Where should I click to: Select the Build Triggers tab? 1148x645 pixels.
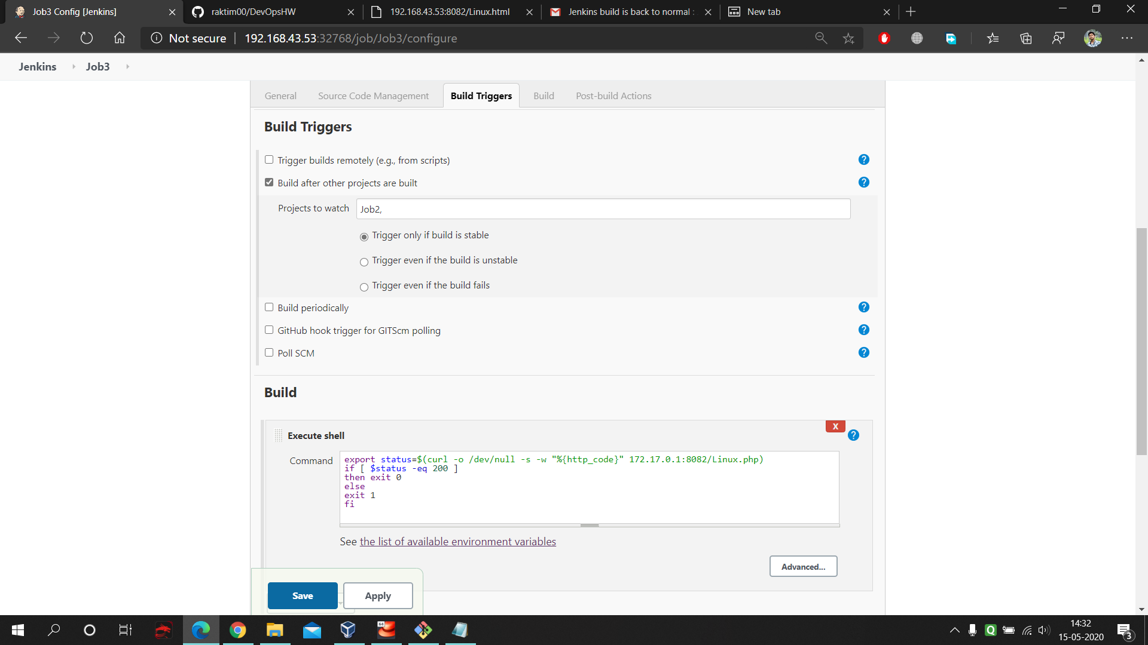[x=481, y=96]
